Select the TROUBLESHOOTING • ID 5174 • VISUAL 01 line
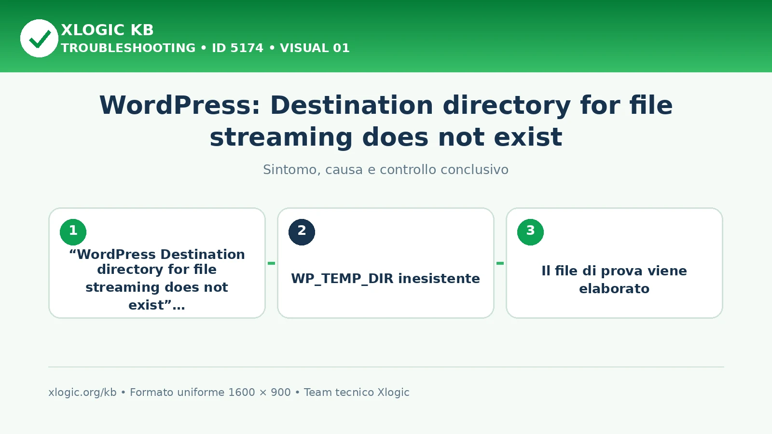The image size is (772, 434). tap(205, 48)
